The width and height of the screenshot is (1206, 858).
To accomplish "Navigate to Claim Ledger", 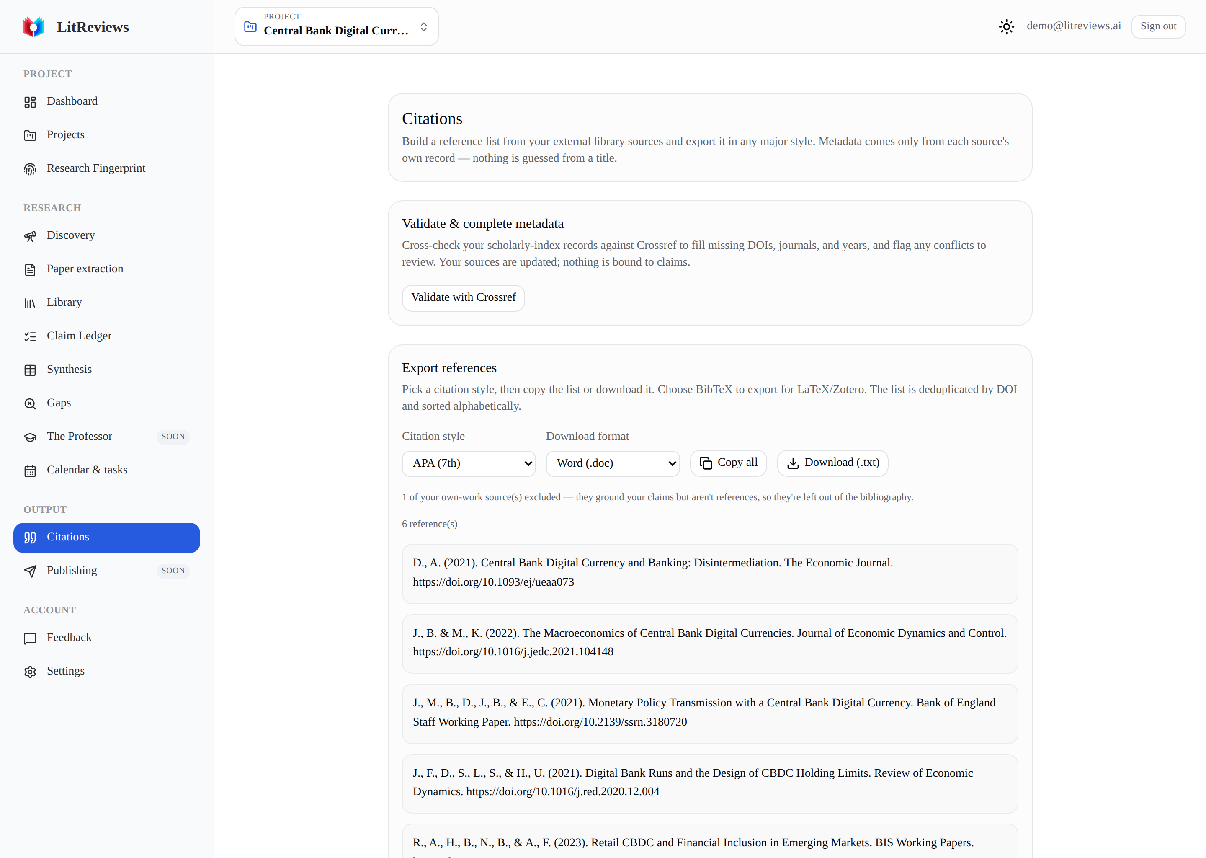I will tap(107, 336).
